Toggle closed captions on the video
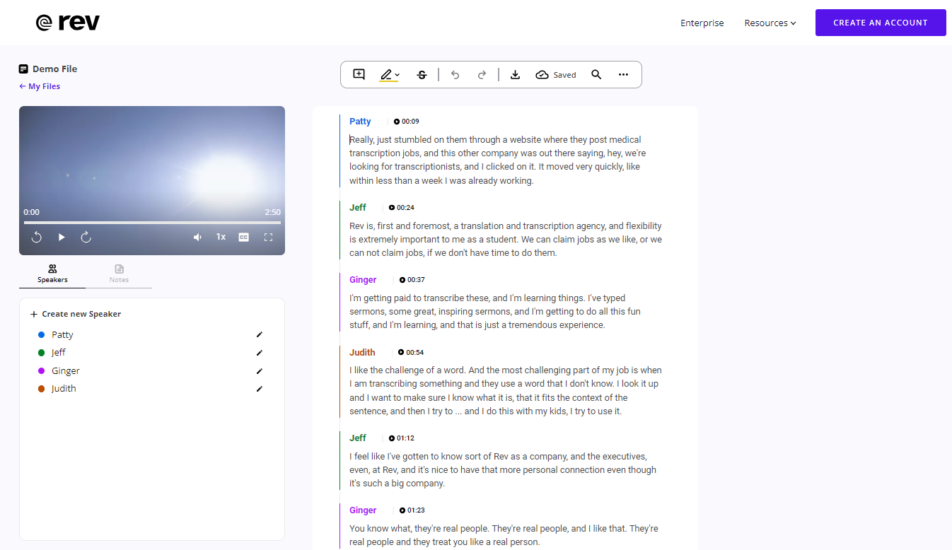952x550 pixels. click(244, 237)
